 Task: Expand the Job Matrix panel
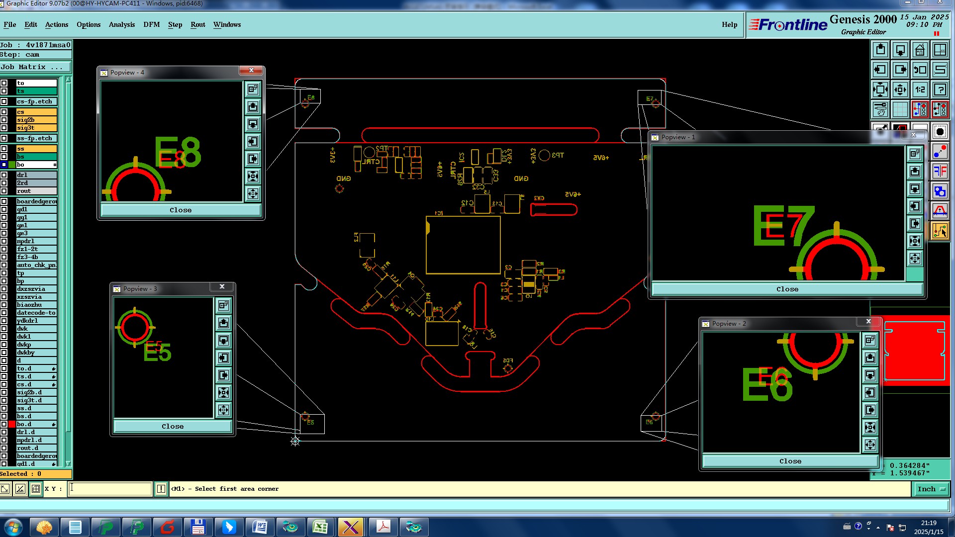point(35,67)
